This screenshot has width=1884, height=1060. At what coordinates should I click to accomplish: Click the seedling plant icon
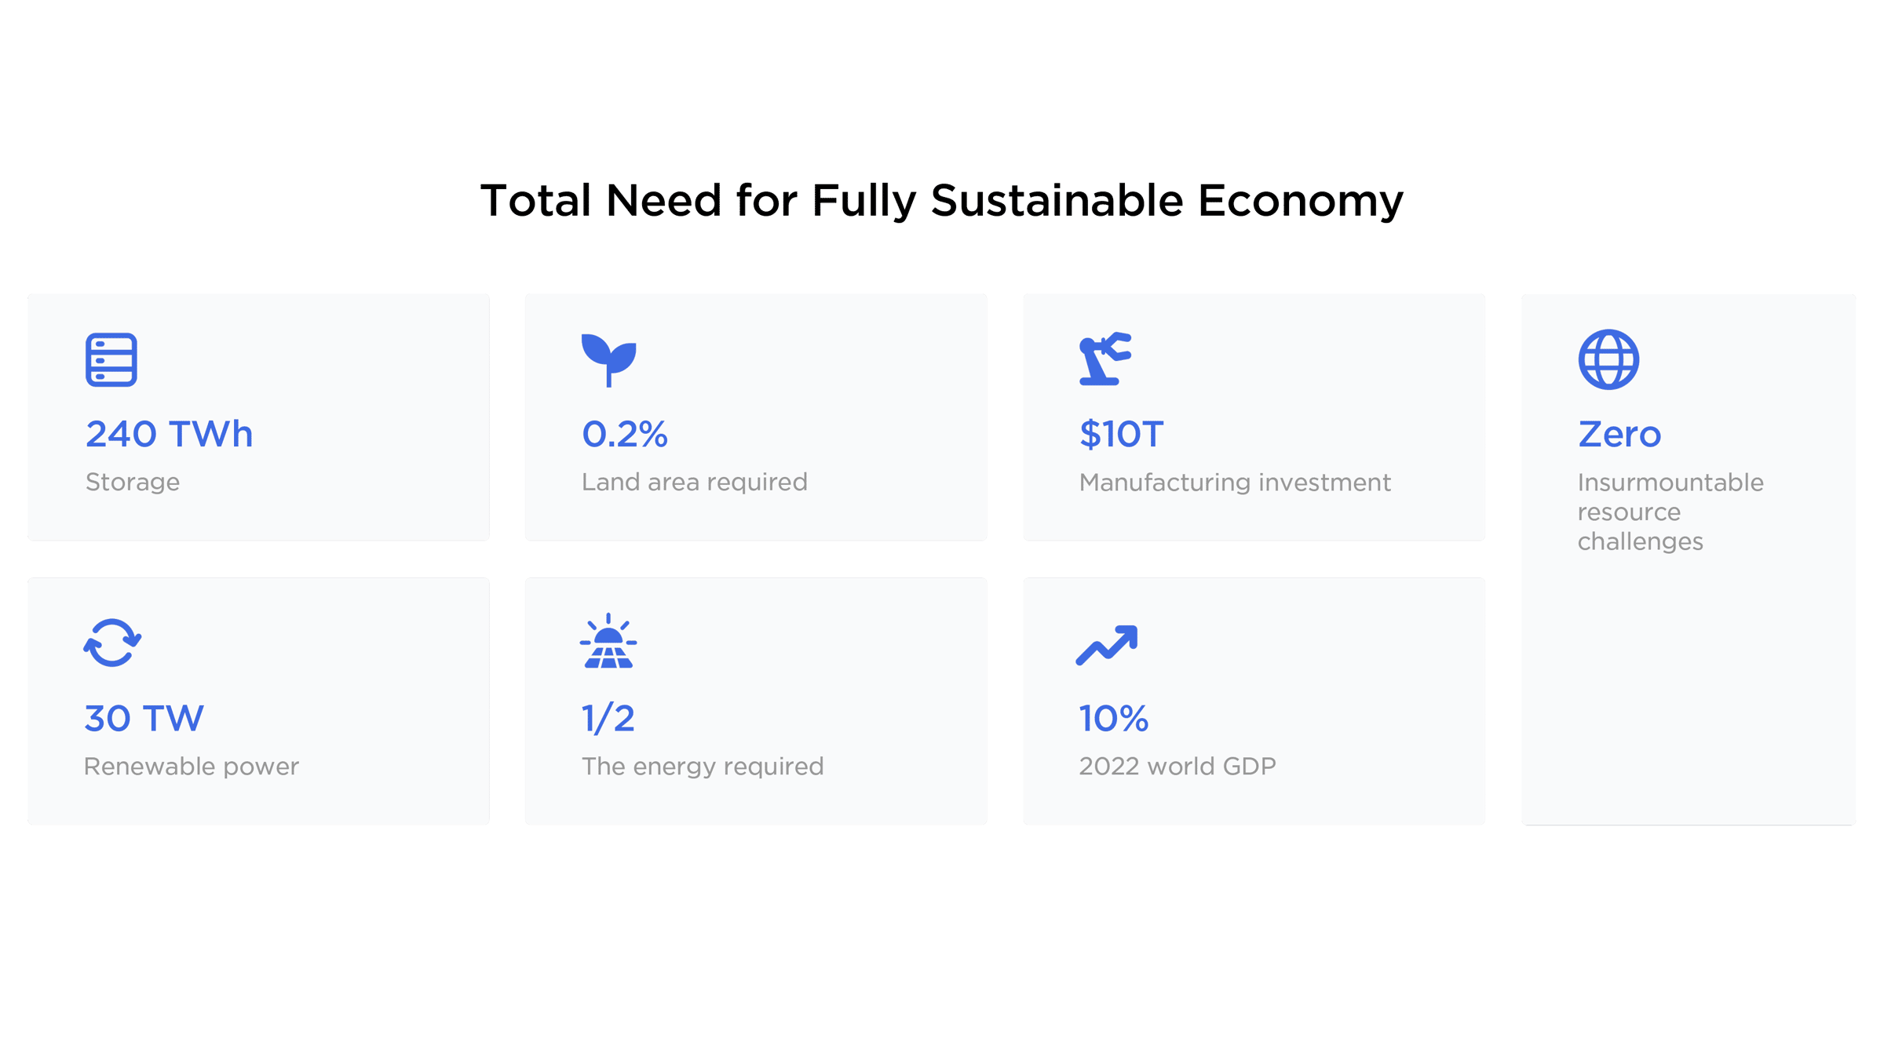[608, 360]
